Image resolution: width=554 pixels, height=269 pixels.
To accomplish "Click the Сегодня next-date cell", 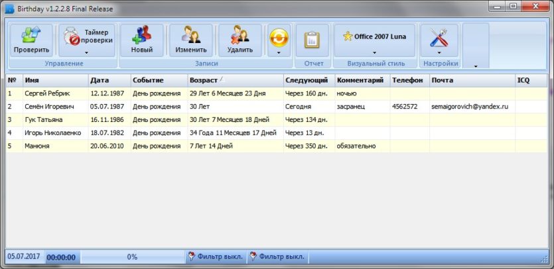I will click(309, 107).
